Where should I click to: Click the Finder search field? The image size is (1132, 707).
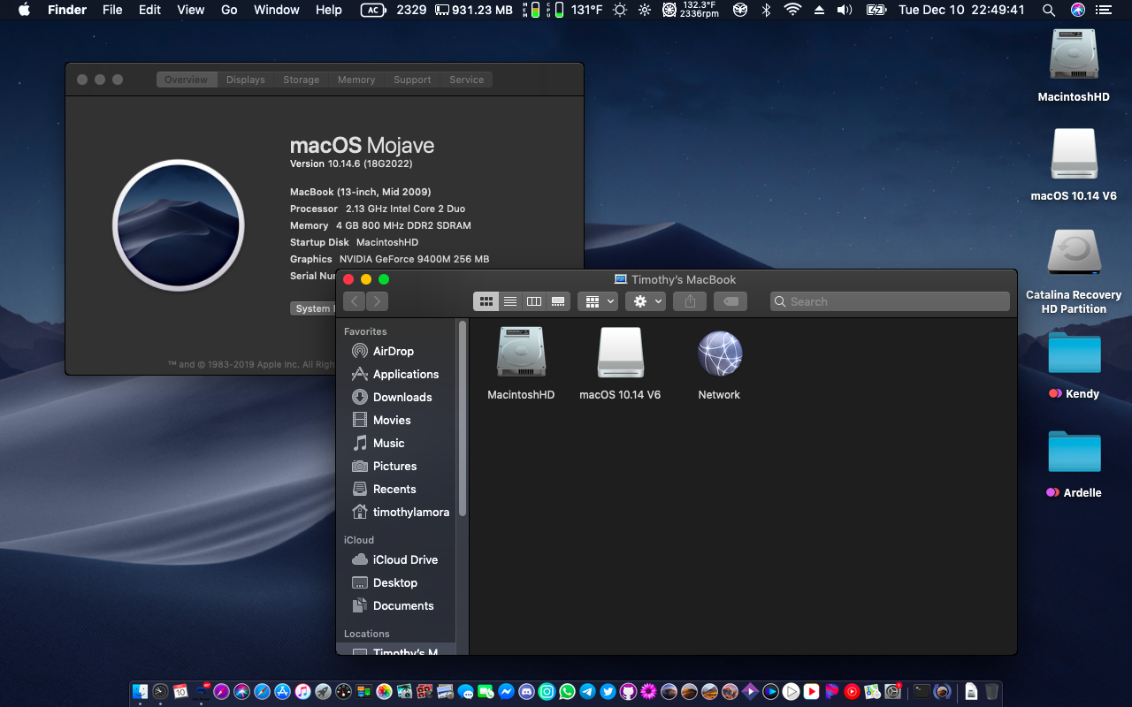(890, 301)
